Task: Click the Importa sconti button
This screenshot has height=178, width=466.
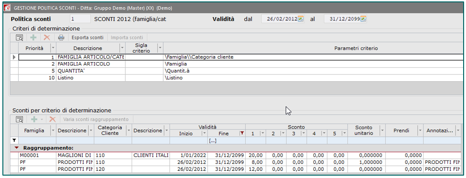Action: tap(127, 37)
